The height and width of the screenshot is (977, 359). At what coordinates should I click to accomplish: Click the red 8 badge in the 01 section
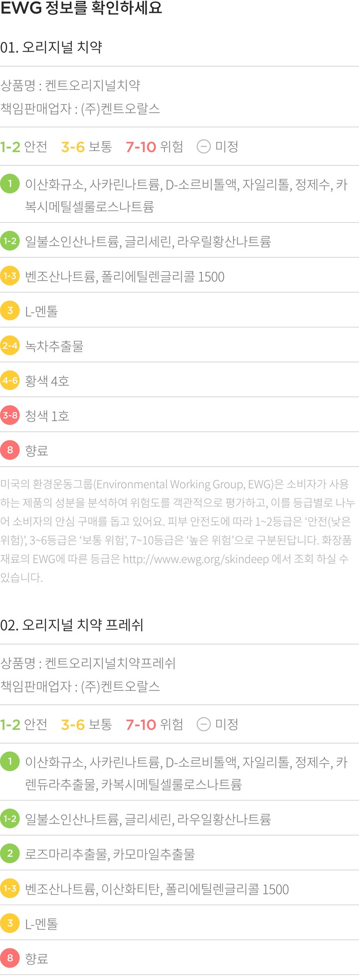[10, 450]
